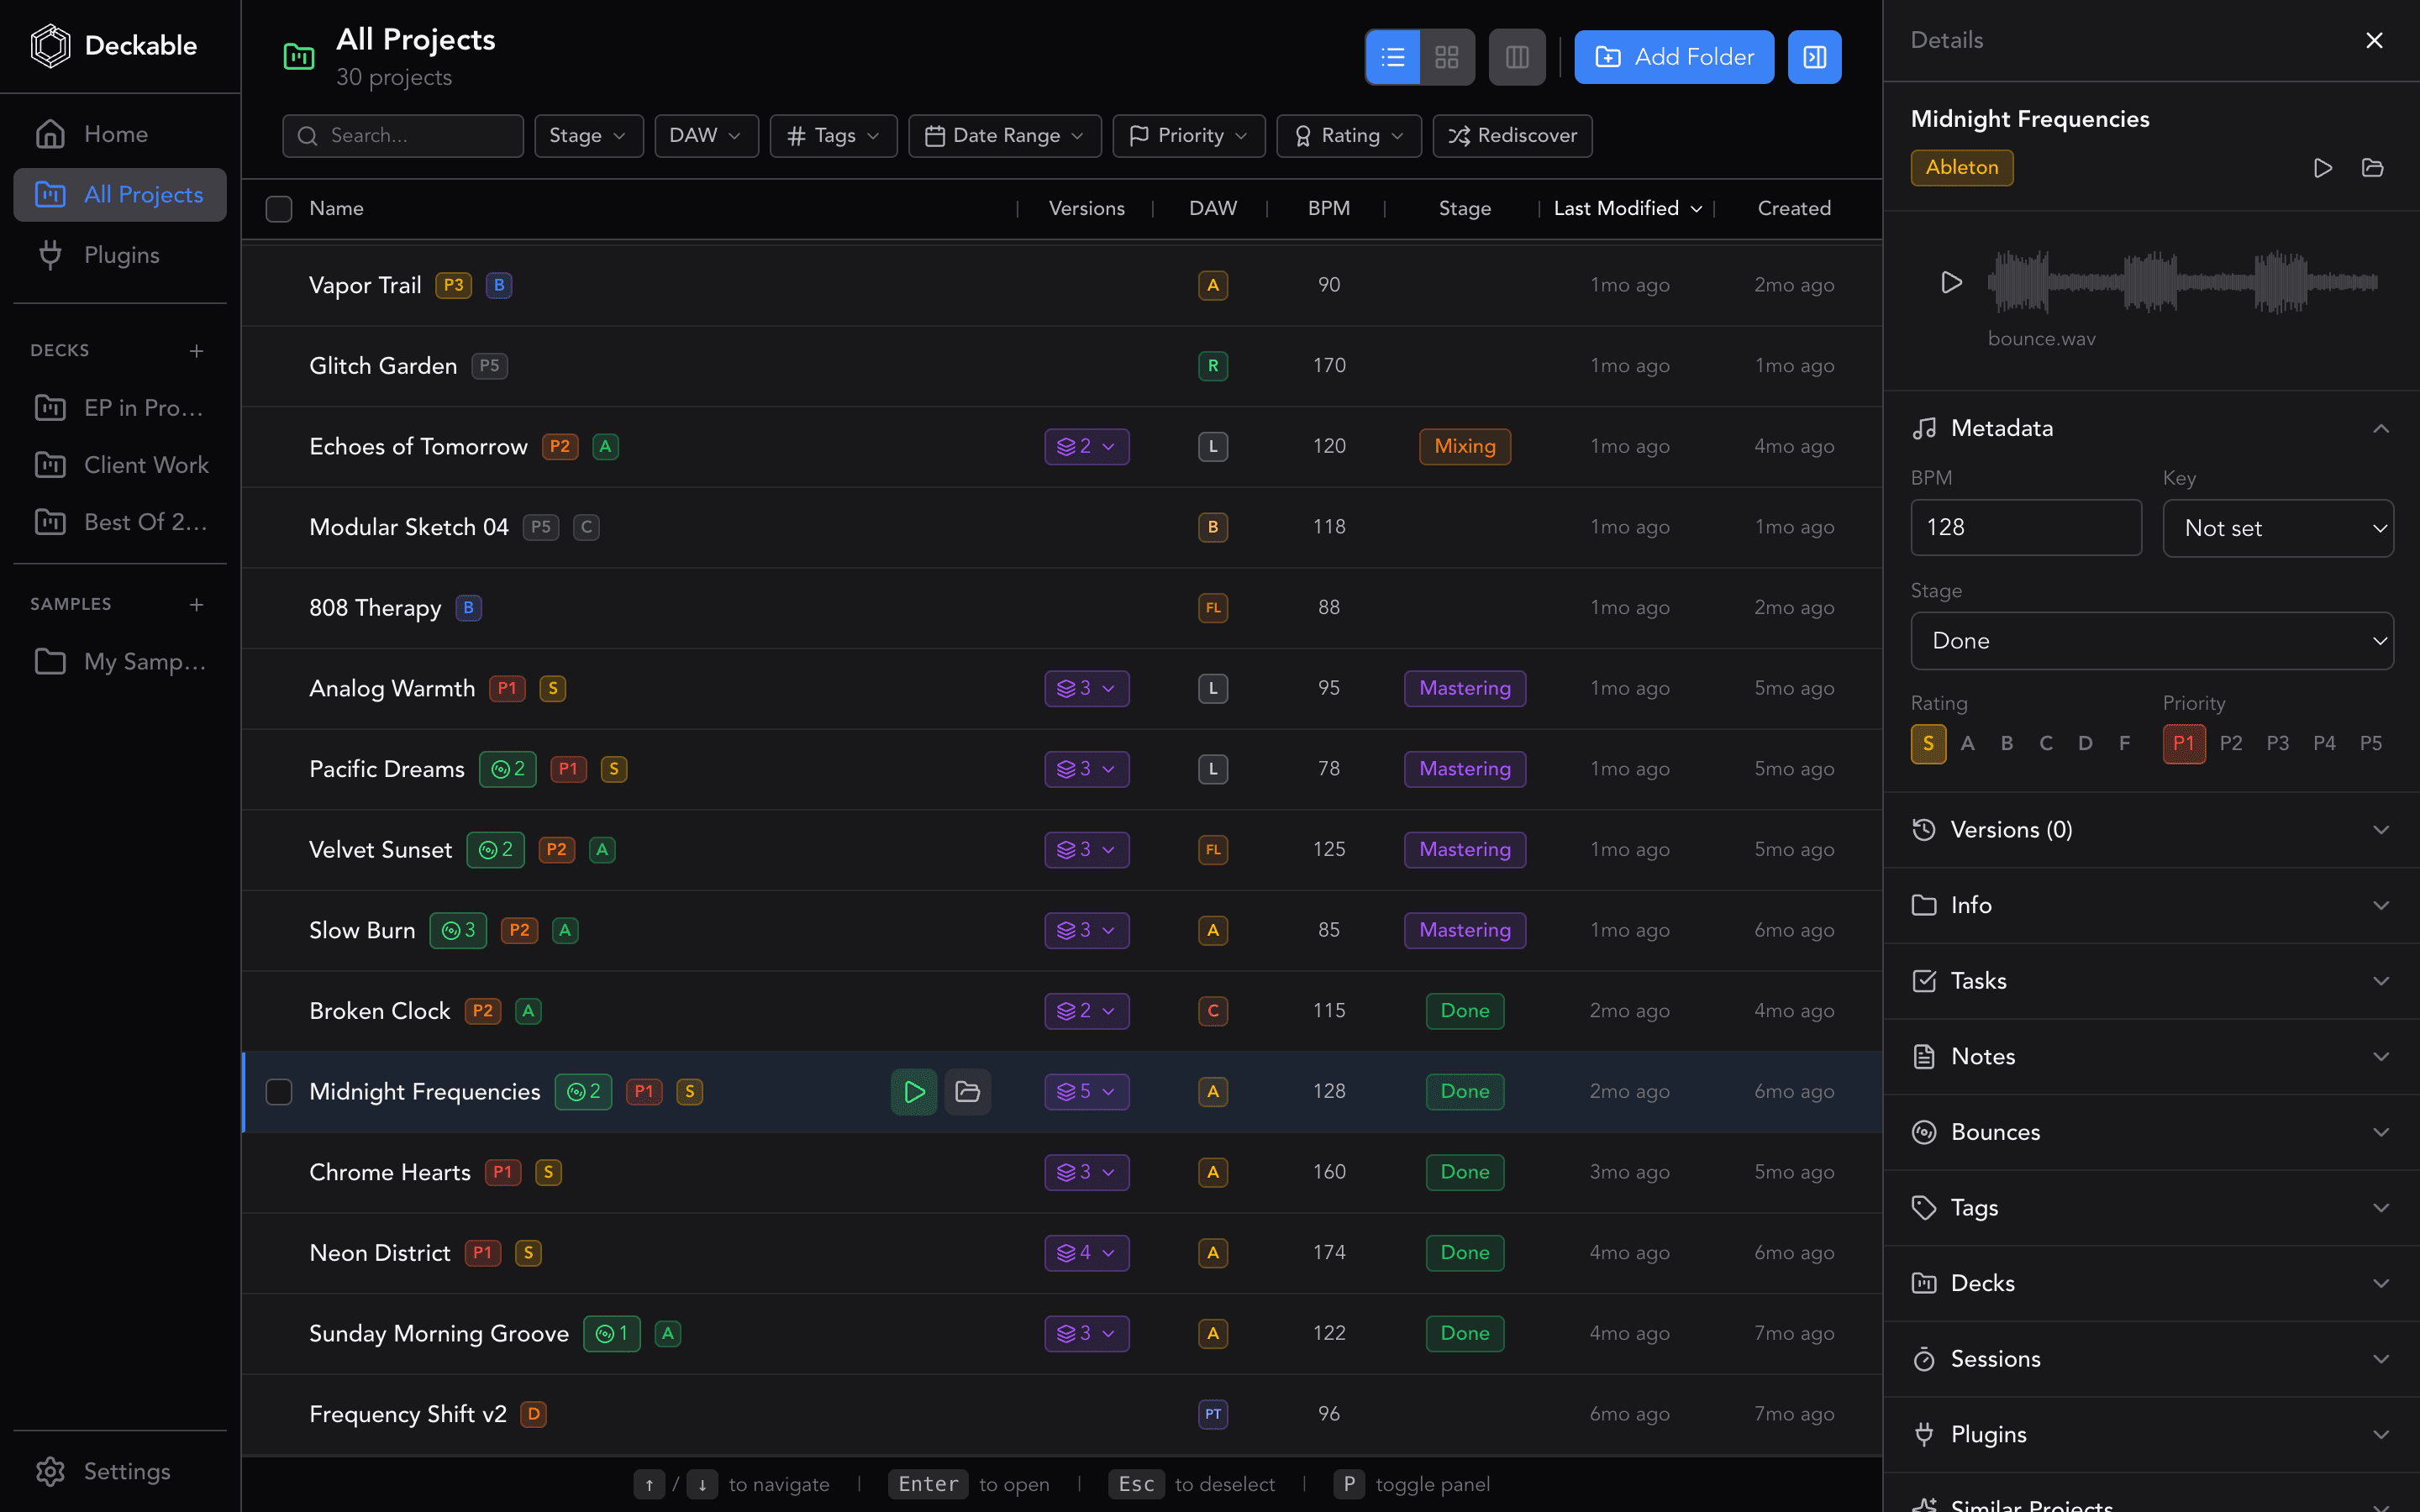
Task: Go to Home in sidebar
Action: point(120,134)
